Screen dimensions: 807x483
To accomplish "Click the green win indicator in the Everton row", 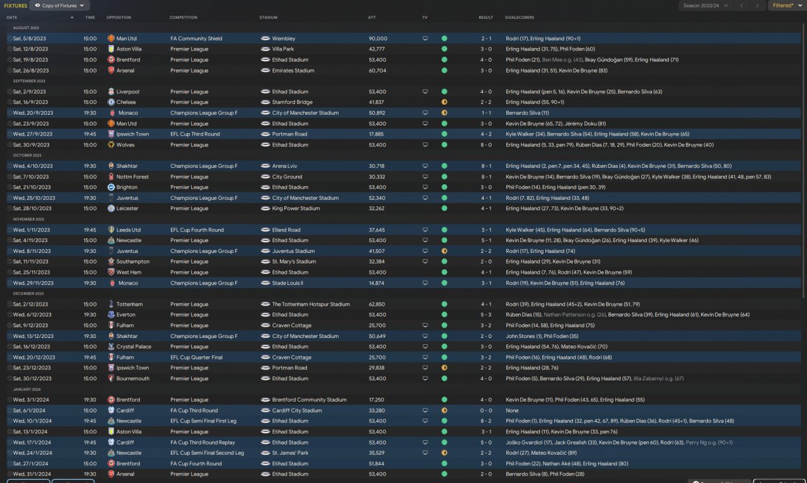I will [444, 315].
